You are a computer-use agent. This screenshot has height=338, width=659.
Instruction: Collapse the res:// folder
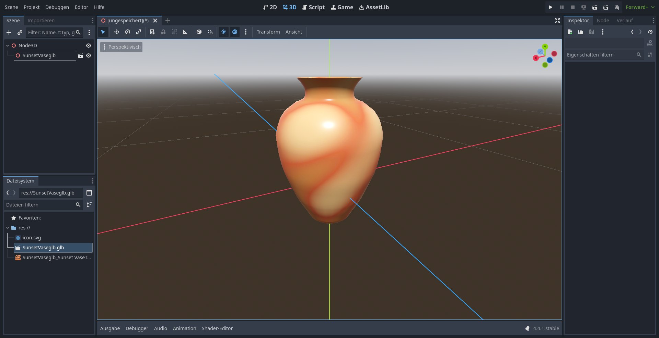(8, 228)
